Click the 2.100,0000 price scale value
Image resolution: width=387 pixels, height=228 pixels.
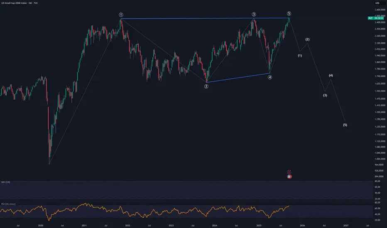click(x=380, y=43)
